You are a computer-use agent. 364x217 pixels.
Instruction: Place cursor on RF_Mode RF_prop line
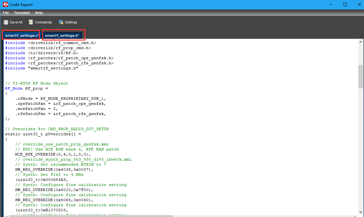pos(27,88)
